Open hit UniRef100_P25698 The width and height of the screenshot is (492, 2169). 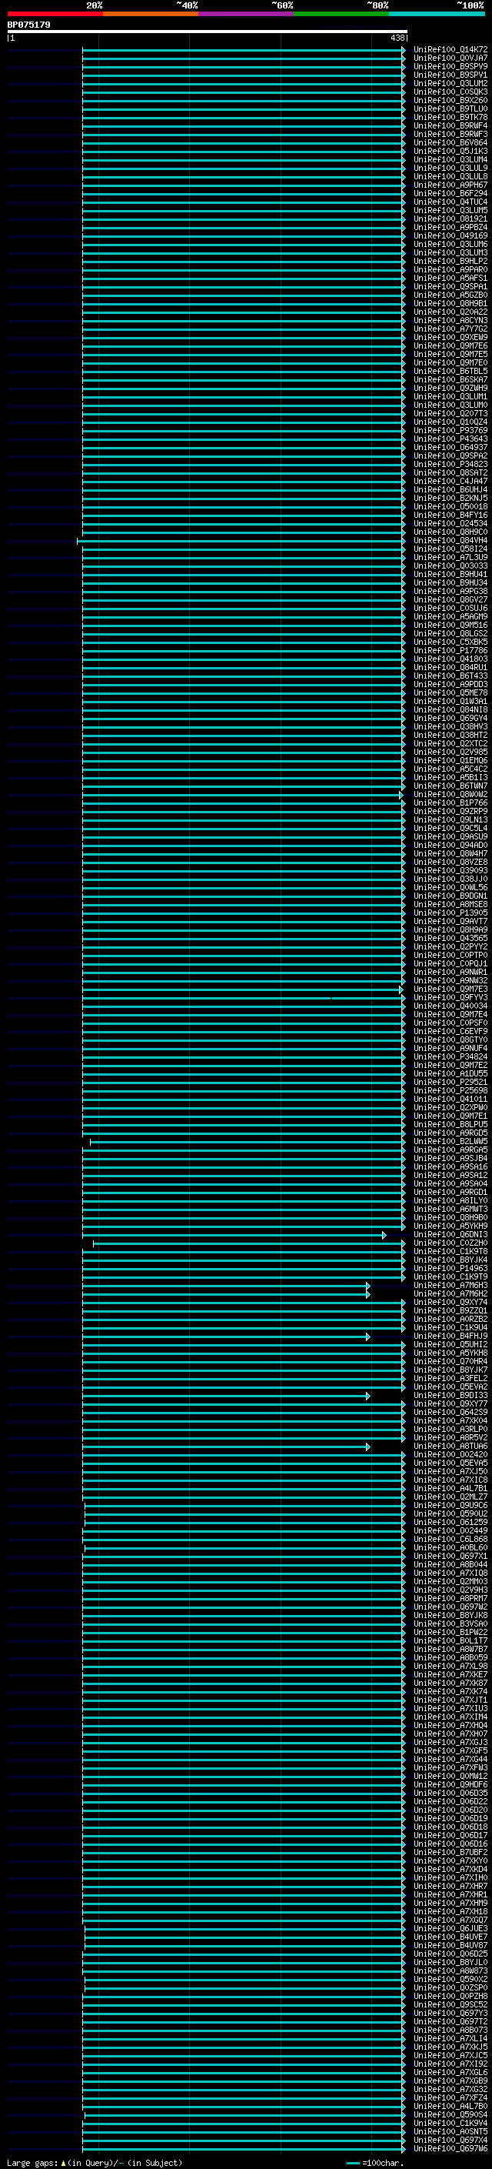450,1091
